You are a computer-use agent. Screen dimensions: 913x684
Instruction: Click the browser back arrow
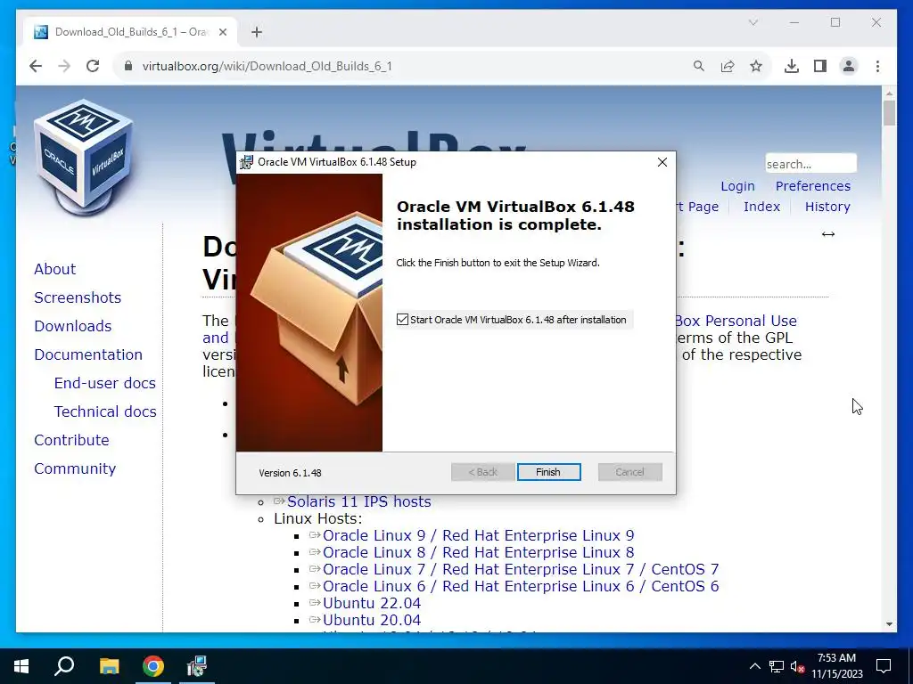[x=36, y=66]
